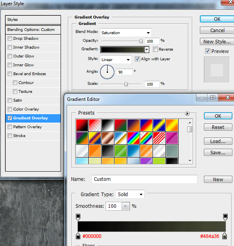The width and height of the screenshot is (234, 246).
Task: Toggle the Reverse gradient checkbox
Action: coord(155,49)
